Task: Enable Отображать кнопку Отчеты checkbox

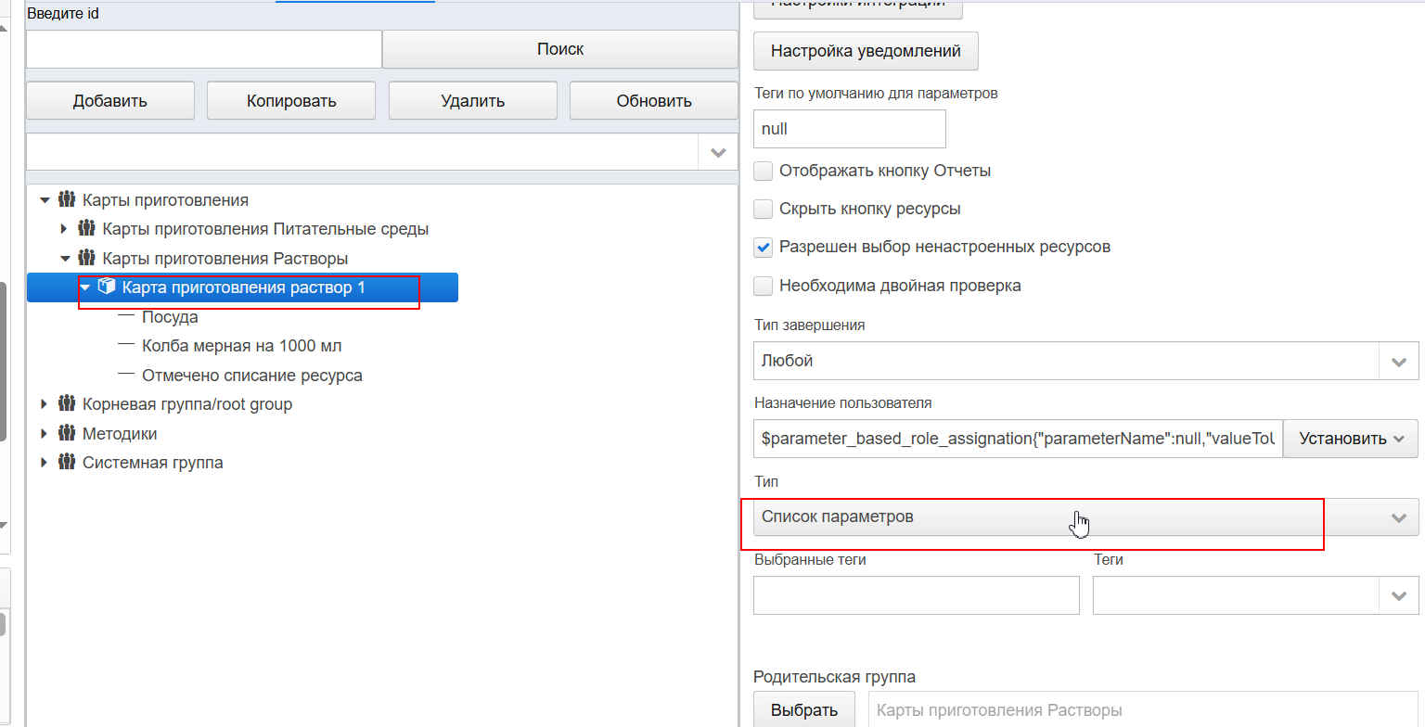Action: 764,171
